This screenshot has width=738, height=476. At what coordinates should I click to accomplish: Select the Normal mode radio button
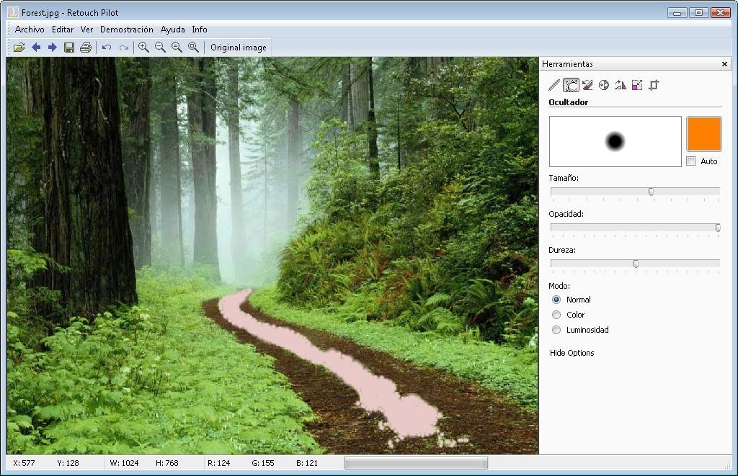point(556,300)
